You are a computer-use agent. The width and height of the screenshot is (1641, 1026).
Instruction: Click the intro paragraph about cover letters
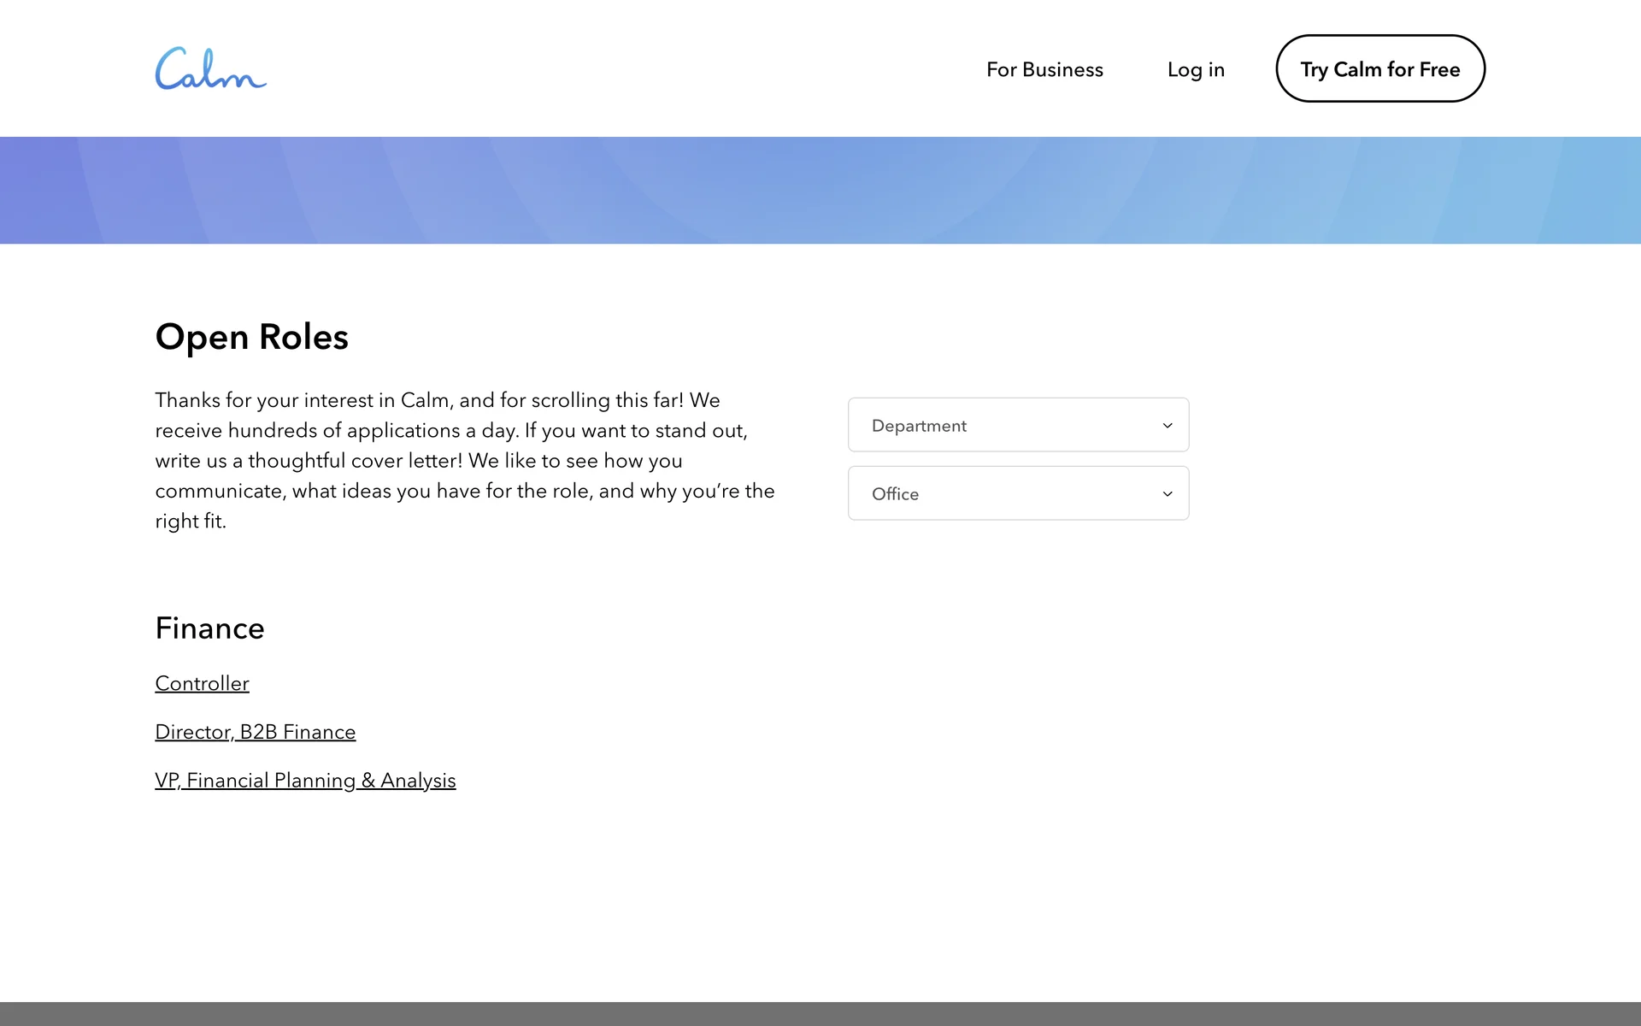(464, 460)
